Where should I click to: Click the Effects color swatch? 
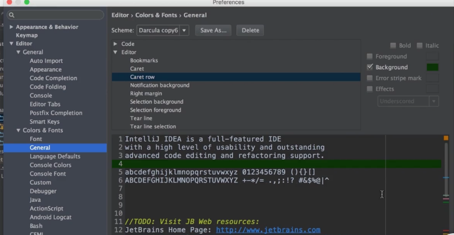click(x=432, y=89)
